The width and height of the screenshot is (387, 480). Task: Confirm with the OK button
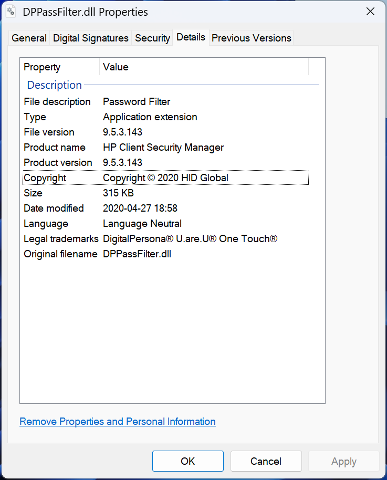[187, 461]
